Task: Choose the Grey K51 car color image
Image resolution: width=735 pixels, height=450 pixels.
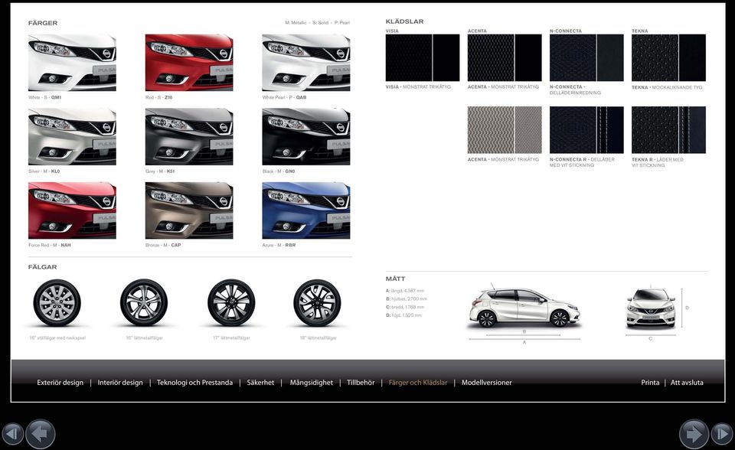Action: (189, 136)
